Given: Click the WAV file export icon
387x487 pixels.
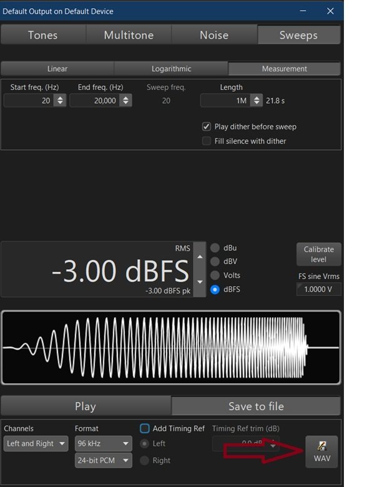Looking at the screenshot, I should coord(321,451).
